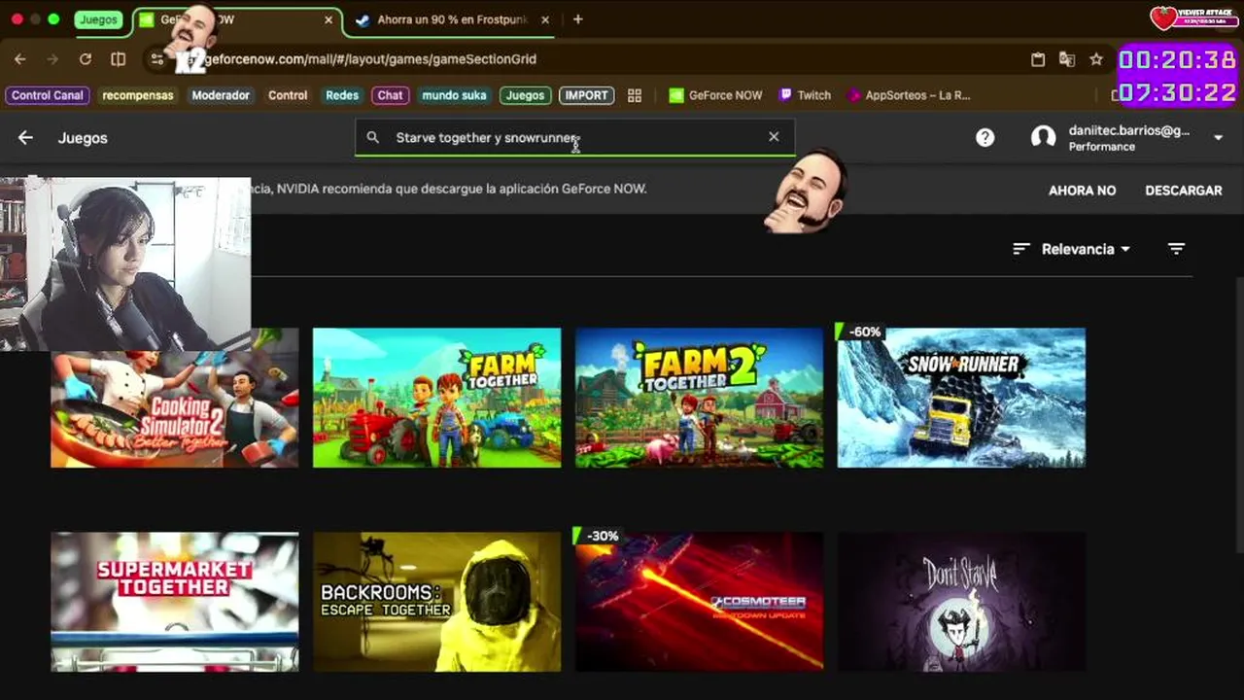Close the Frostpunk Steam tab
This screenshot has width=1244, height=700.
click(x=544, y=19)
